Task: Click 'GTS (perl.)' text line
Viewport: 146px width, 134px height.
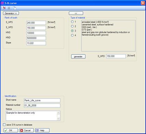Action: pos(87,30)
